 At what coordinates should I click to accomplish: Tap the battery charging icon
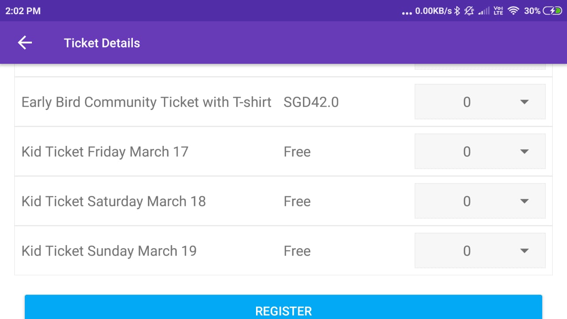click(552, 11)
